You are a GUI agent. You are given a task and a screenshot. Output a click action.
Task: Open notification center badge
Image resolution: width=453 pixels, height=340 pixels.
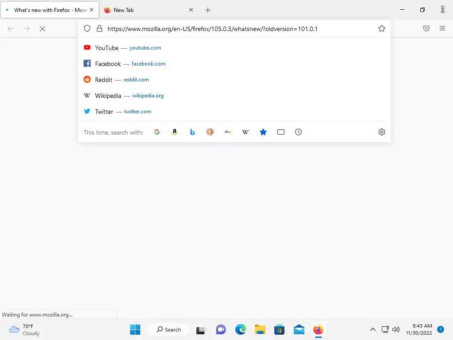point(441,329)
